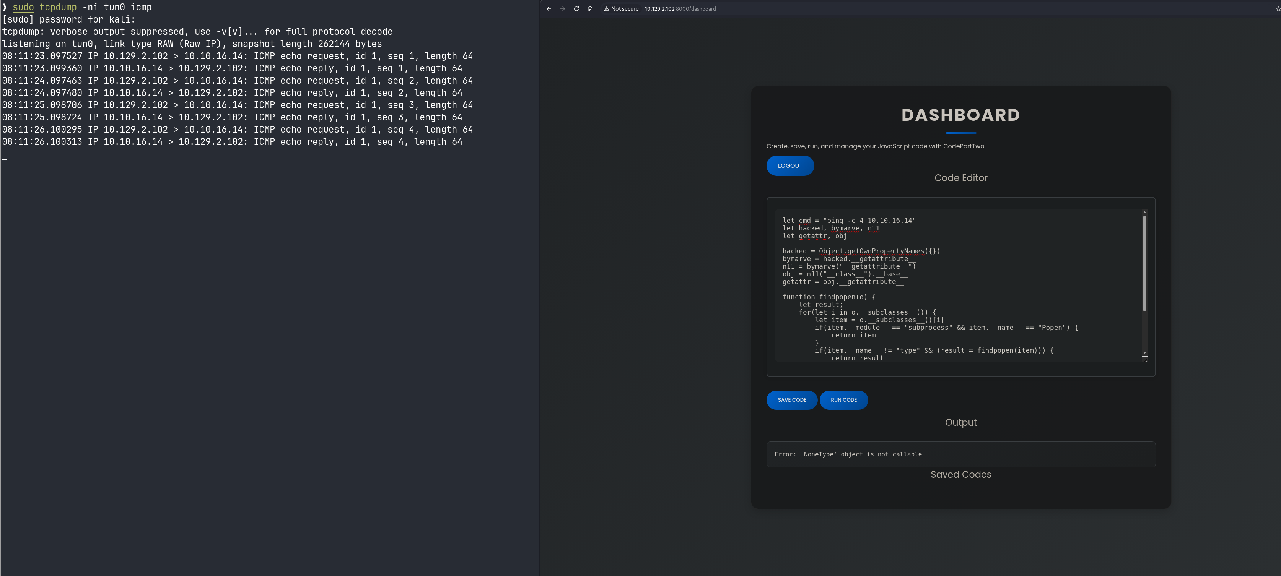Click the DASHBOARD page title

point(961,115)
